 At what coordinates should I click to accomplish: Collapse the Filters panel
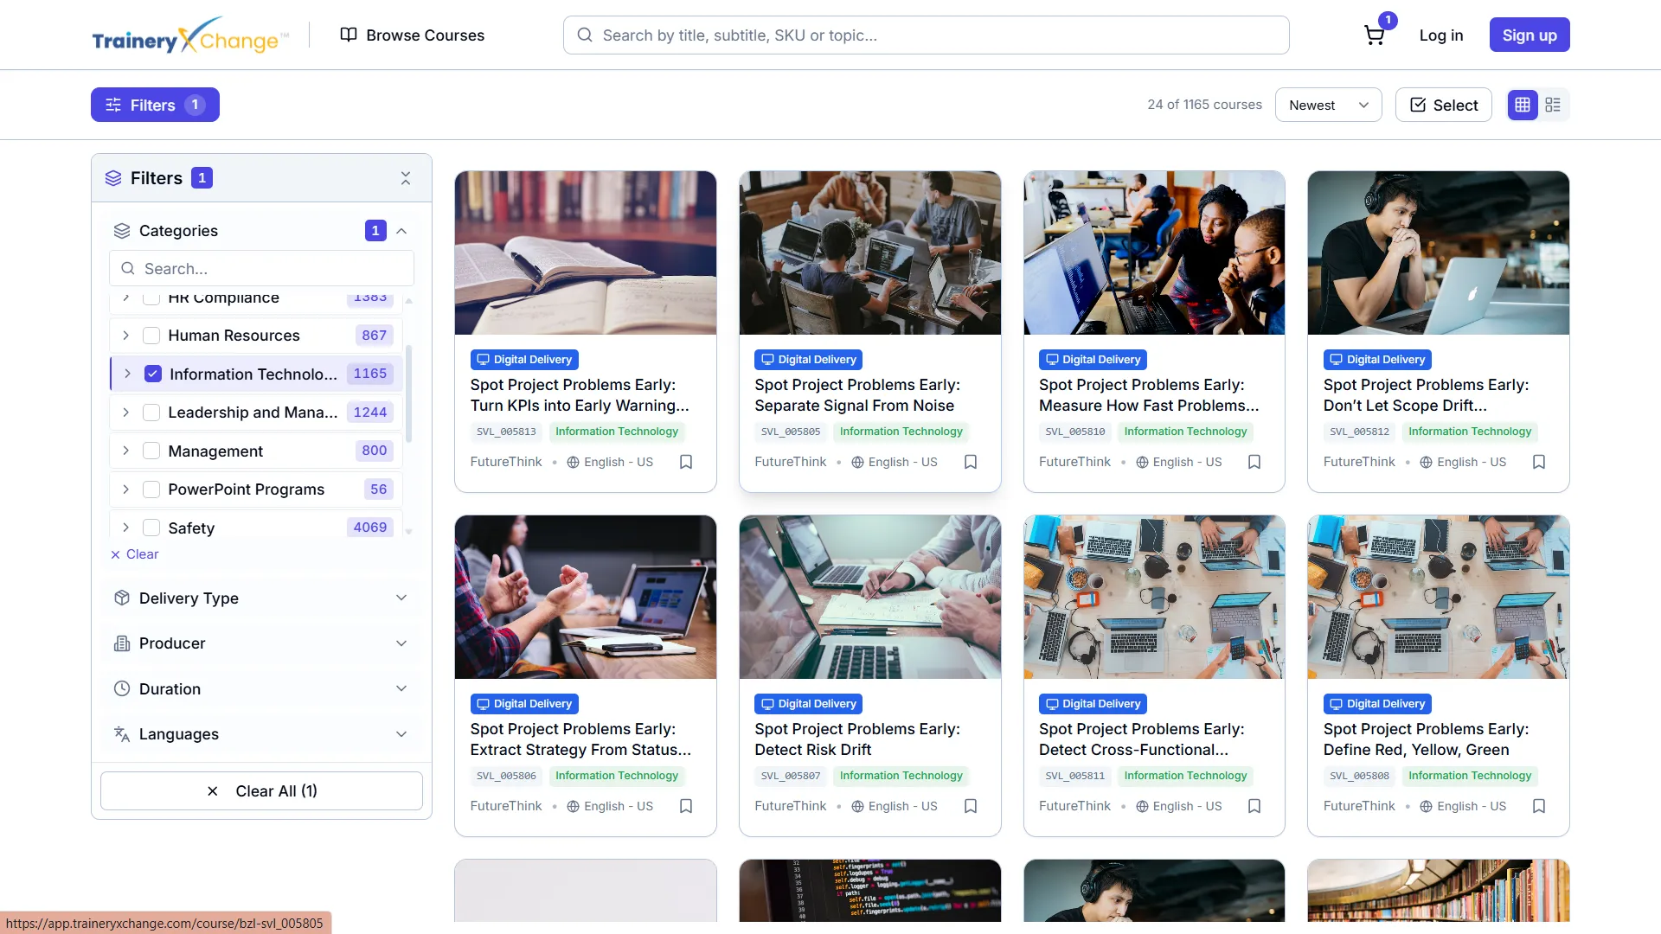pos(406,178)
